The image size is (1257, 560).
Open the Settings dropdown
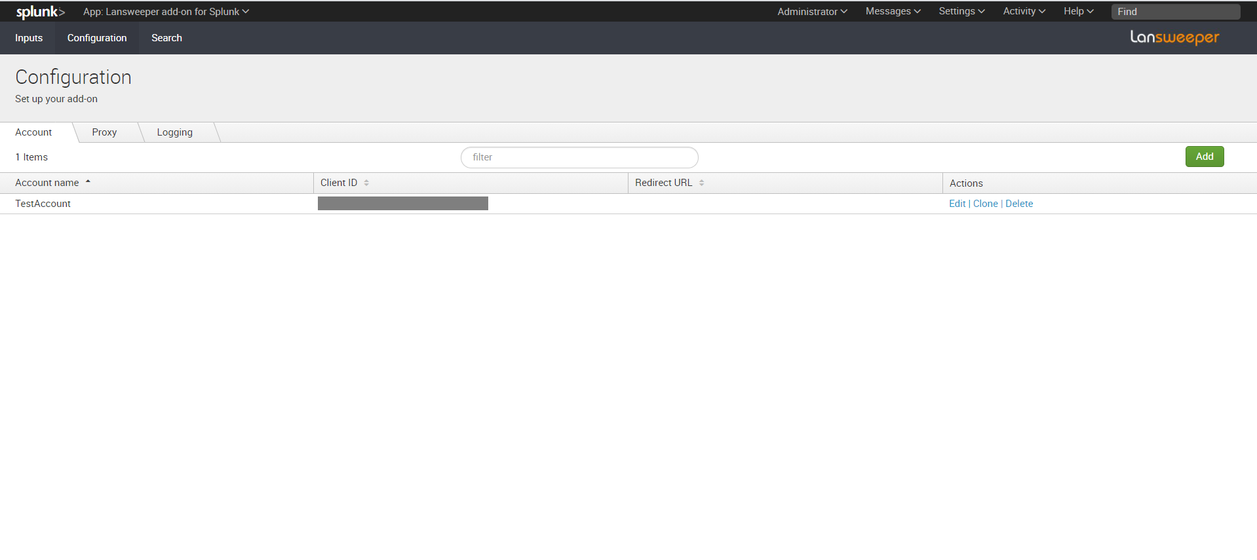[961, 11]
